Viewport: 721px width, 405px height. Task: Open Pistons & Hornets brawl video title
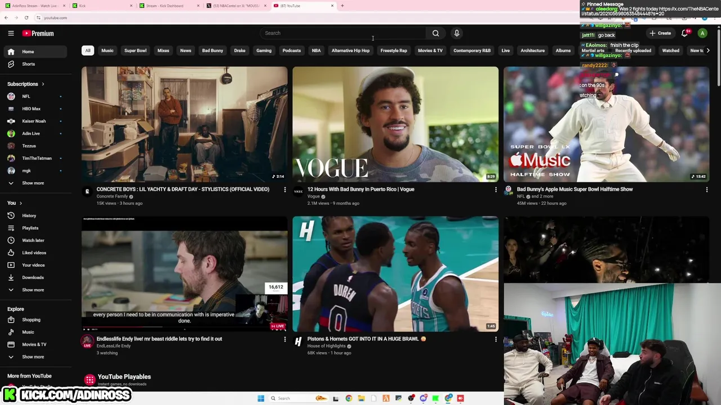click(367, 339)
